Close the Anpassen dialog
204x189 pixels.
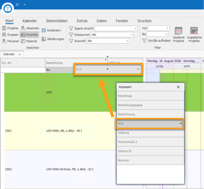tap(178, 87)
